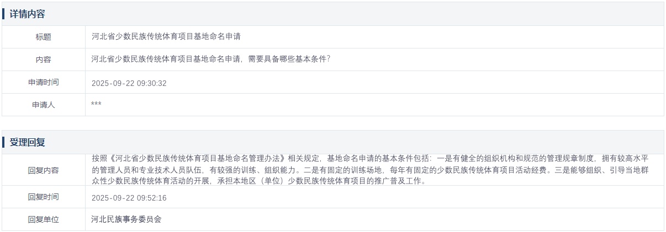
Task: Select the 受理回复 section heading
Action: [27, 142]
